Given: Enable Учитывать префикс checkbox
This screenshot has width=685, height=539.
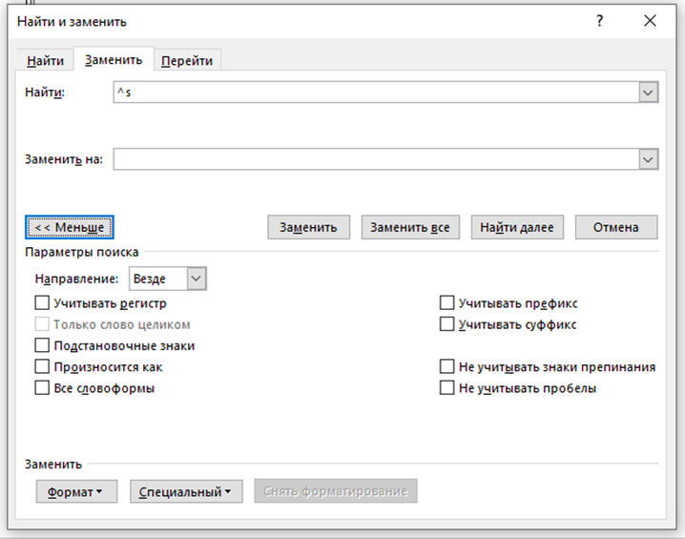Looking at the screenshot, I should [x=446, y=302].
